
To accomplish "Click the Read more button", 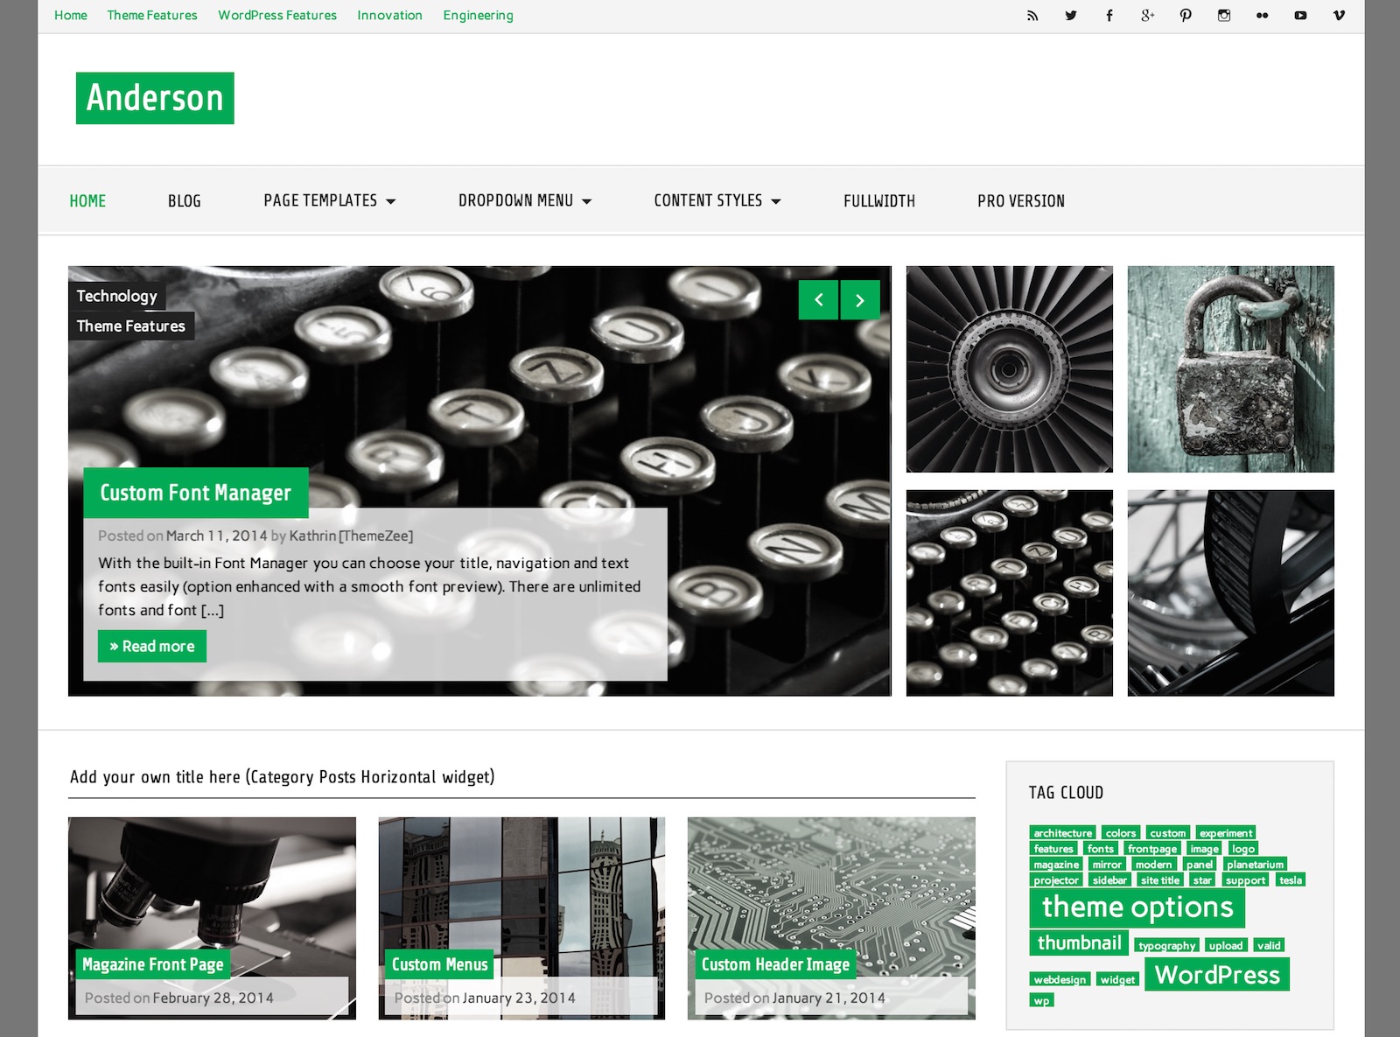I will [152, 647].
